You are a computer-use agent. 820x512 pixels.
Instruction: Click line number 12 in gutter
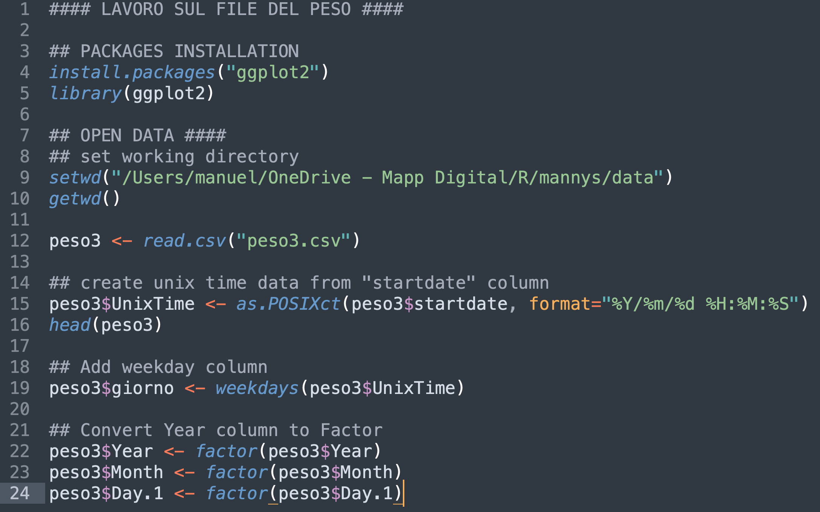click(20, 241)
